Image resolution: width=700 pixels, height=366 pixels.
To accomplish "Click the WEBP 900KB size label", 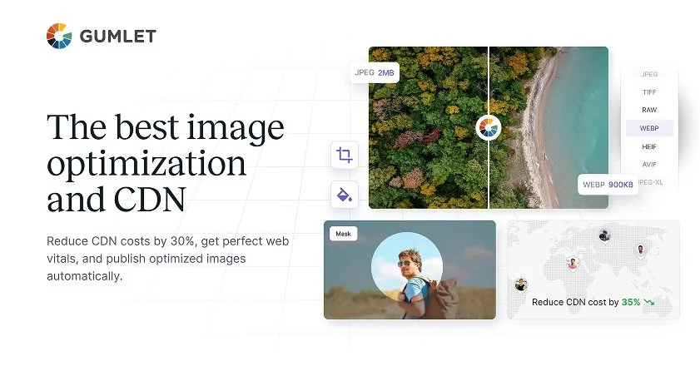I will click(608, 185).
